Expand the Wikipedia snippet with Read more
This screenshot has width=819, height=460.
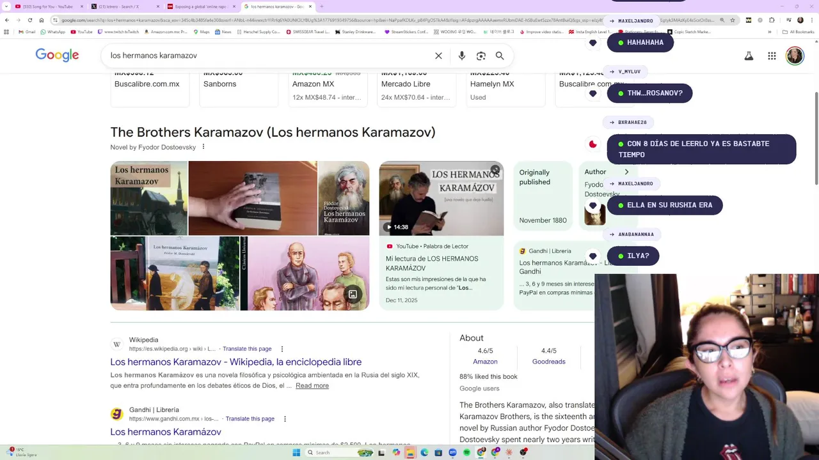312,385
